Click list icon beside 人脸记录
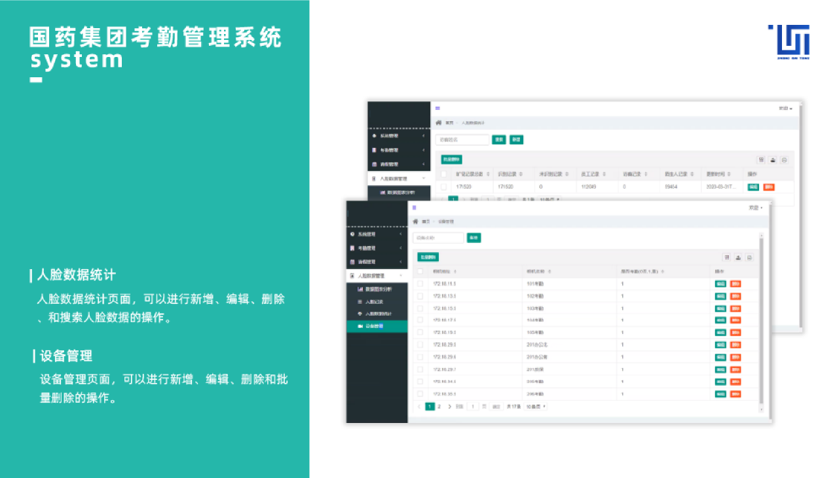The width and height of the screenshot is (837, 478). (x=360, y=301)
